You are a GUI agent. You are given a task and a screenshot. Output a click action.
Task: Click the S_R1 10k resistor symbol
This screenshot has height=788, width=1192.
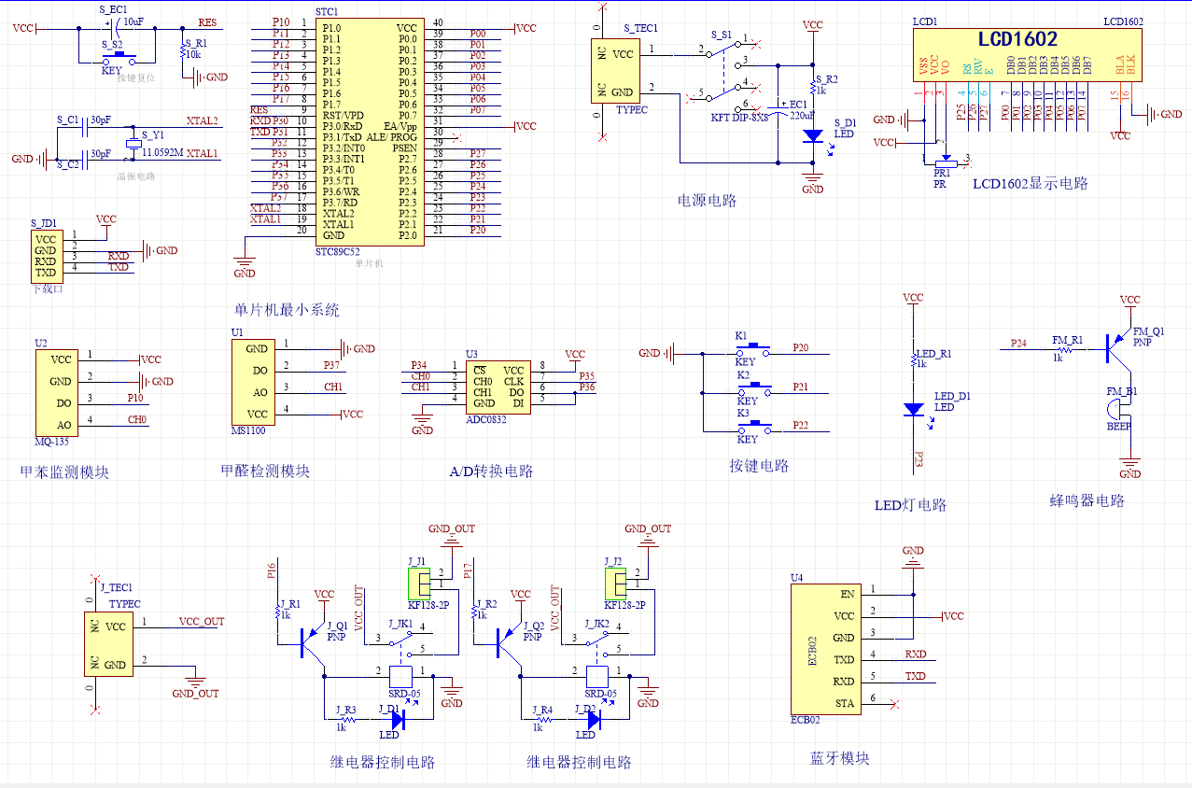tap(182, 49)
